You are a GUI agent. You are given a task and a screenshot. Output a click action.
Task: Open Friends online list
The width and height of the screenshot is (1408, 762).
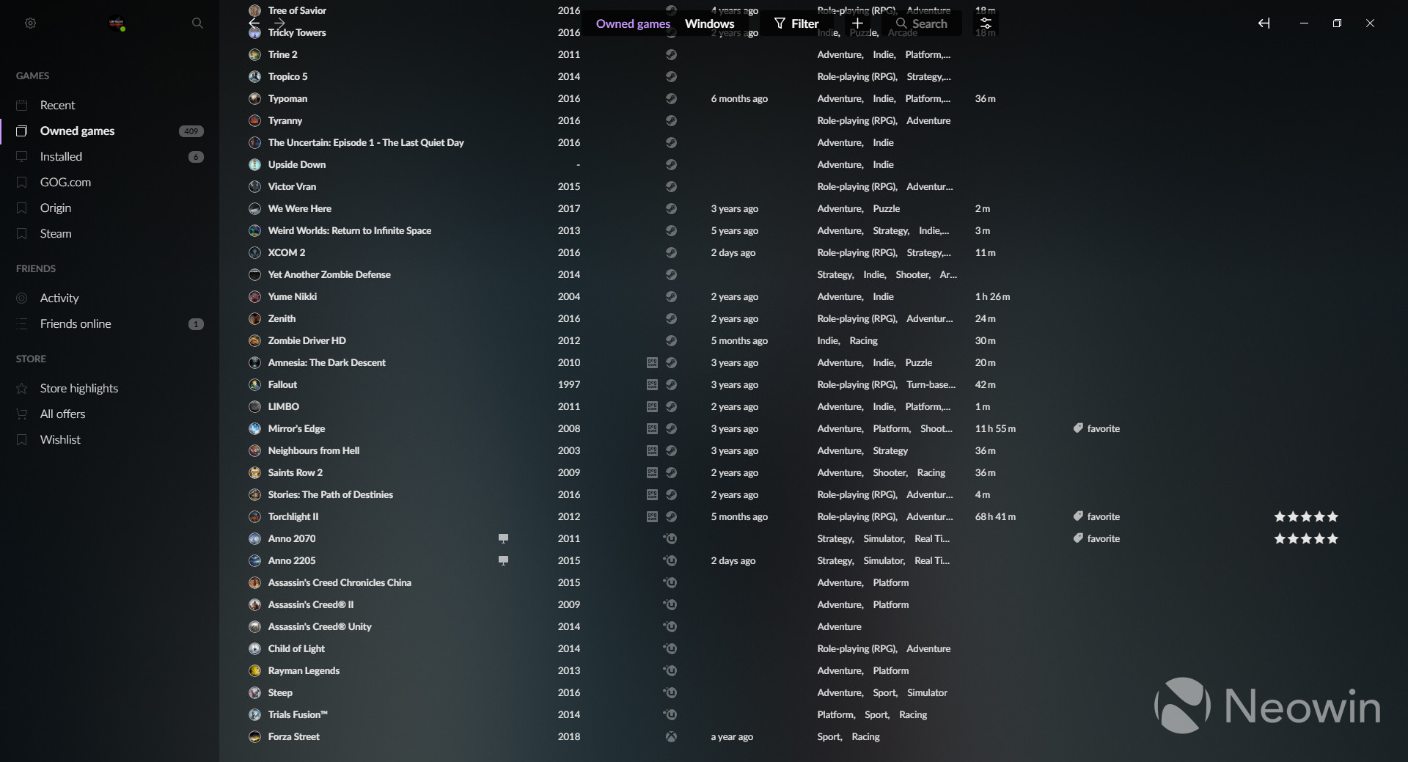point(110,323)
